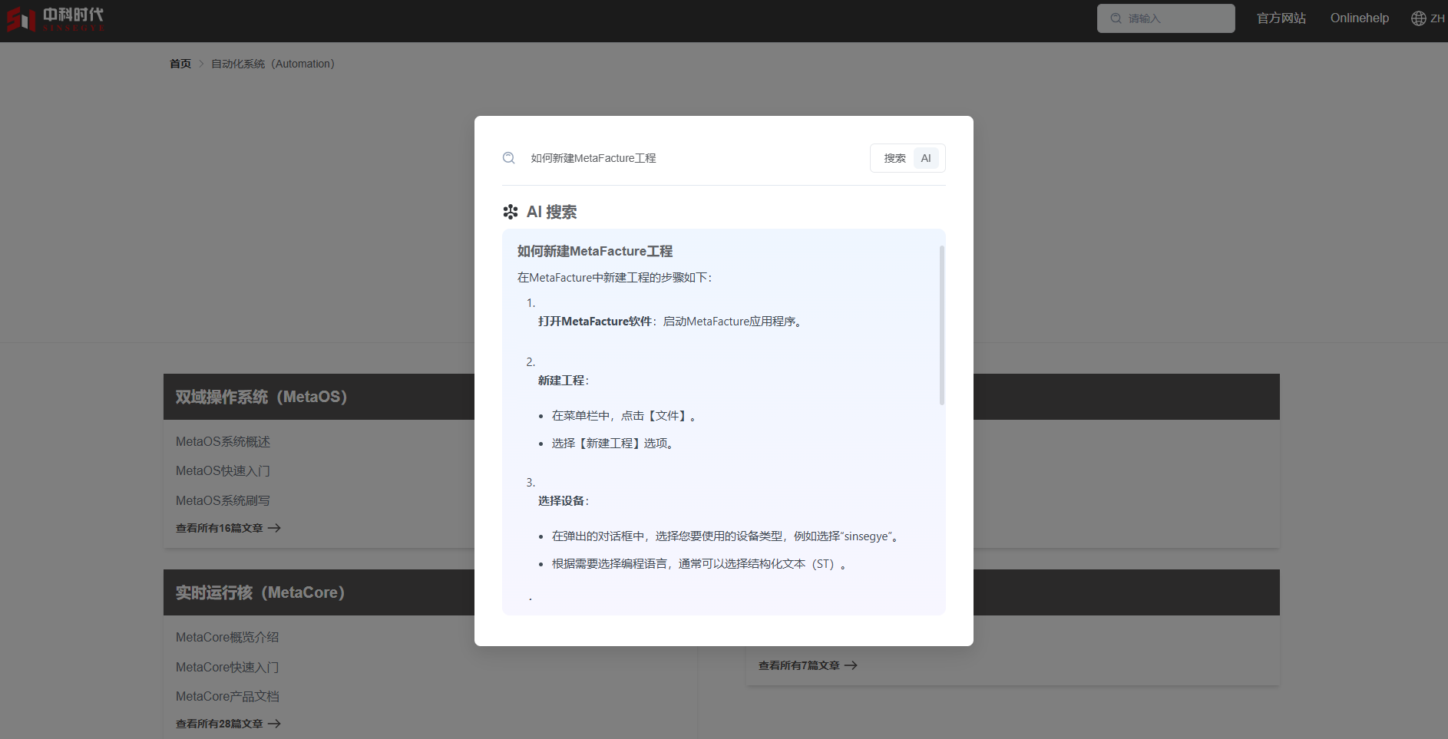Click the dialog search query field
Viewport: 1448px width, 739px height.
(x=691, y=158)
